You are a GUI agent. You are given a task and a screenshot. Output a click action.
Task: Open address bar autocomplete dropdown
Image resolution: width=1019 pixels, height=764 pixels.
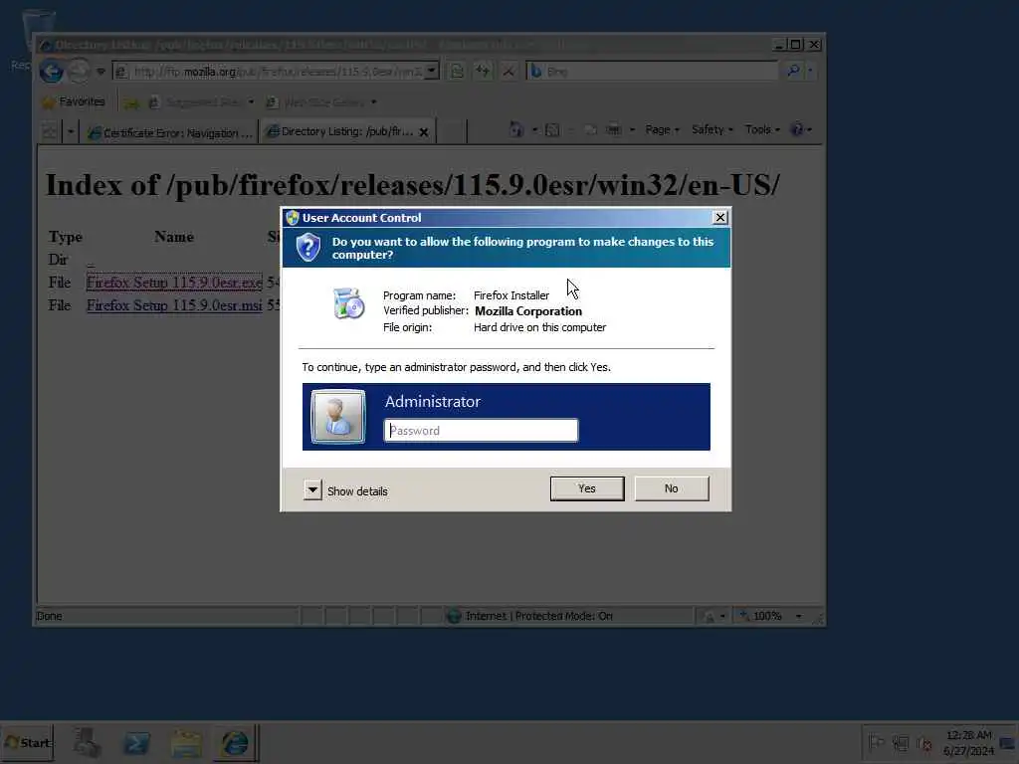(x=432, y=72)
